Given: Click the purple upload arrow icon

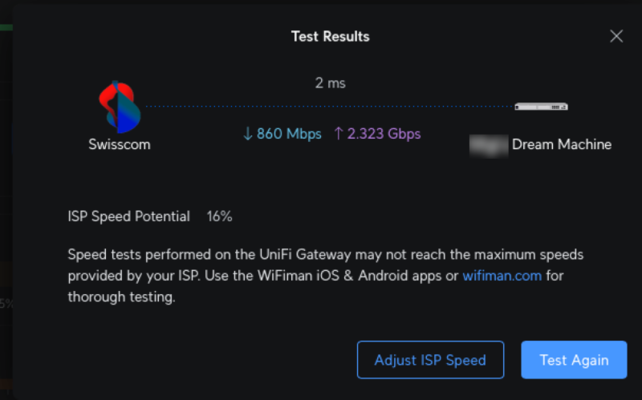Looking at the screenshot, I should [x=338, y=134].
